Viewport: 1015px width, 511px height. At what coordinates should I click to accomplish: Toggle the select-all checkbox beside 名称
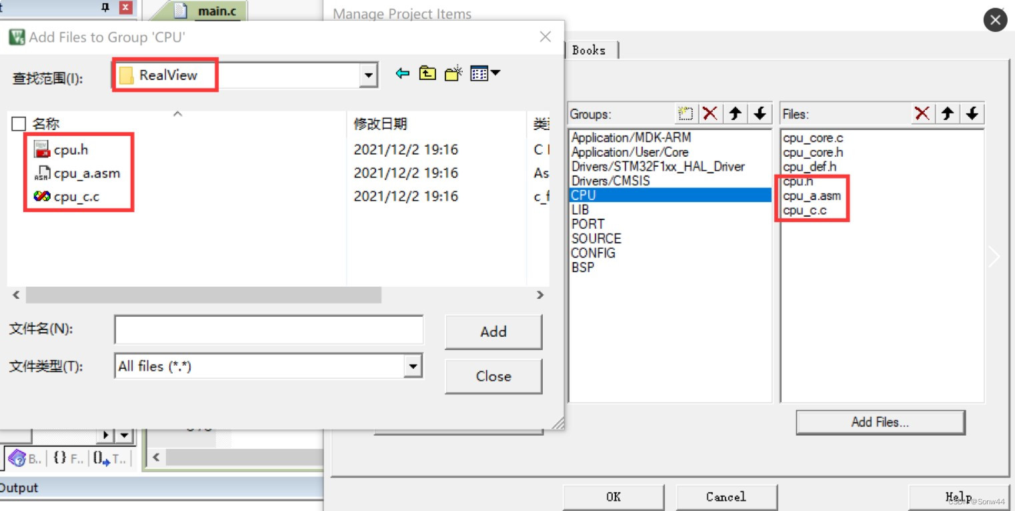pyautogui.click(x=19, y=123)
